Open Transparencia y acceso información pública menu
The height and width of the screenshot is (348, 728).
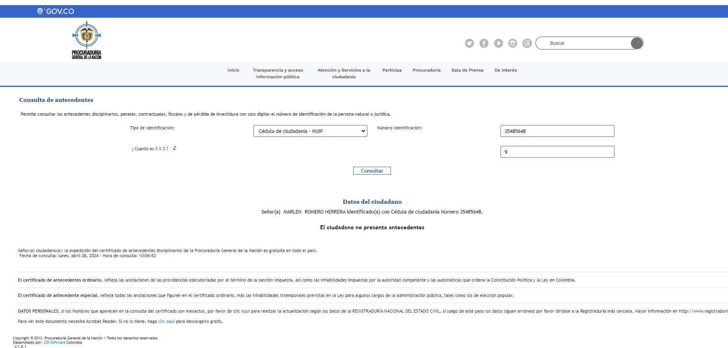click(278, 74)
